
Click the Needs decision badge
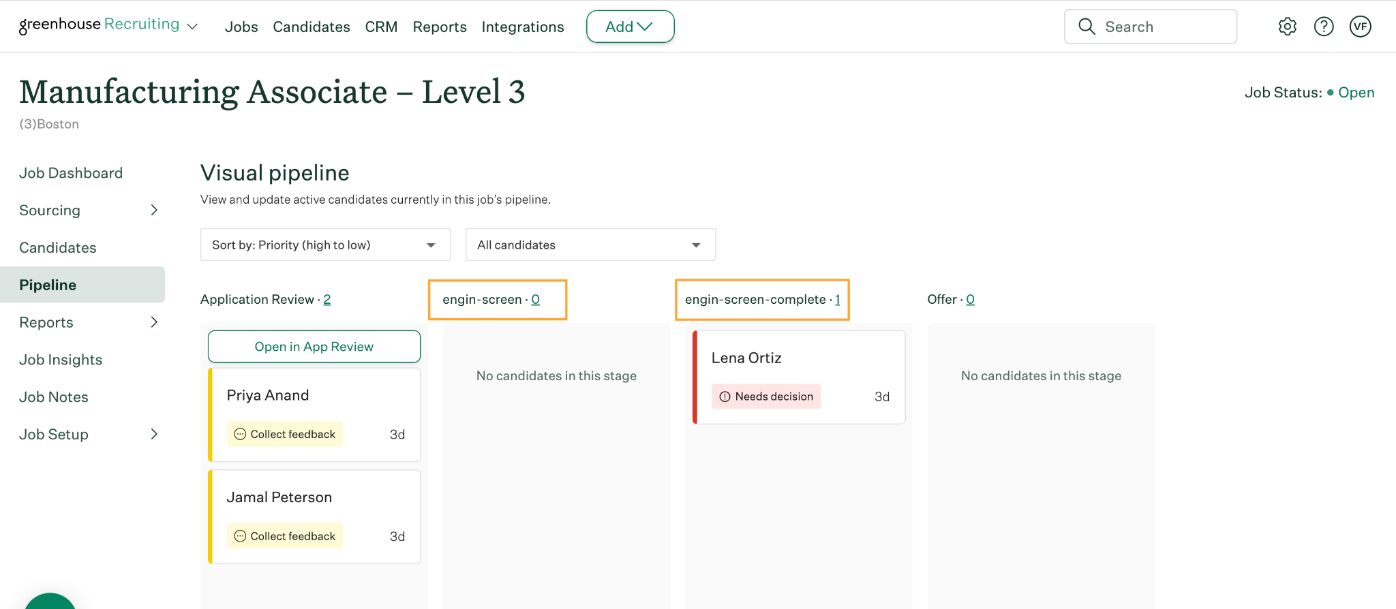pyautogui.click(x=766, y=396)
